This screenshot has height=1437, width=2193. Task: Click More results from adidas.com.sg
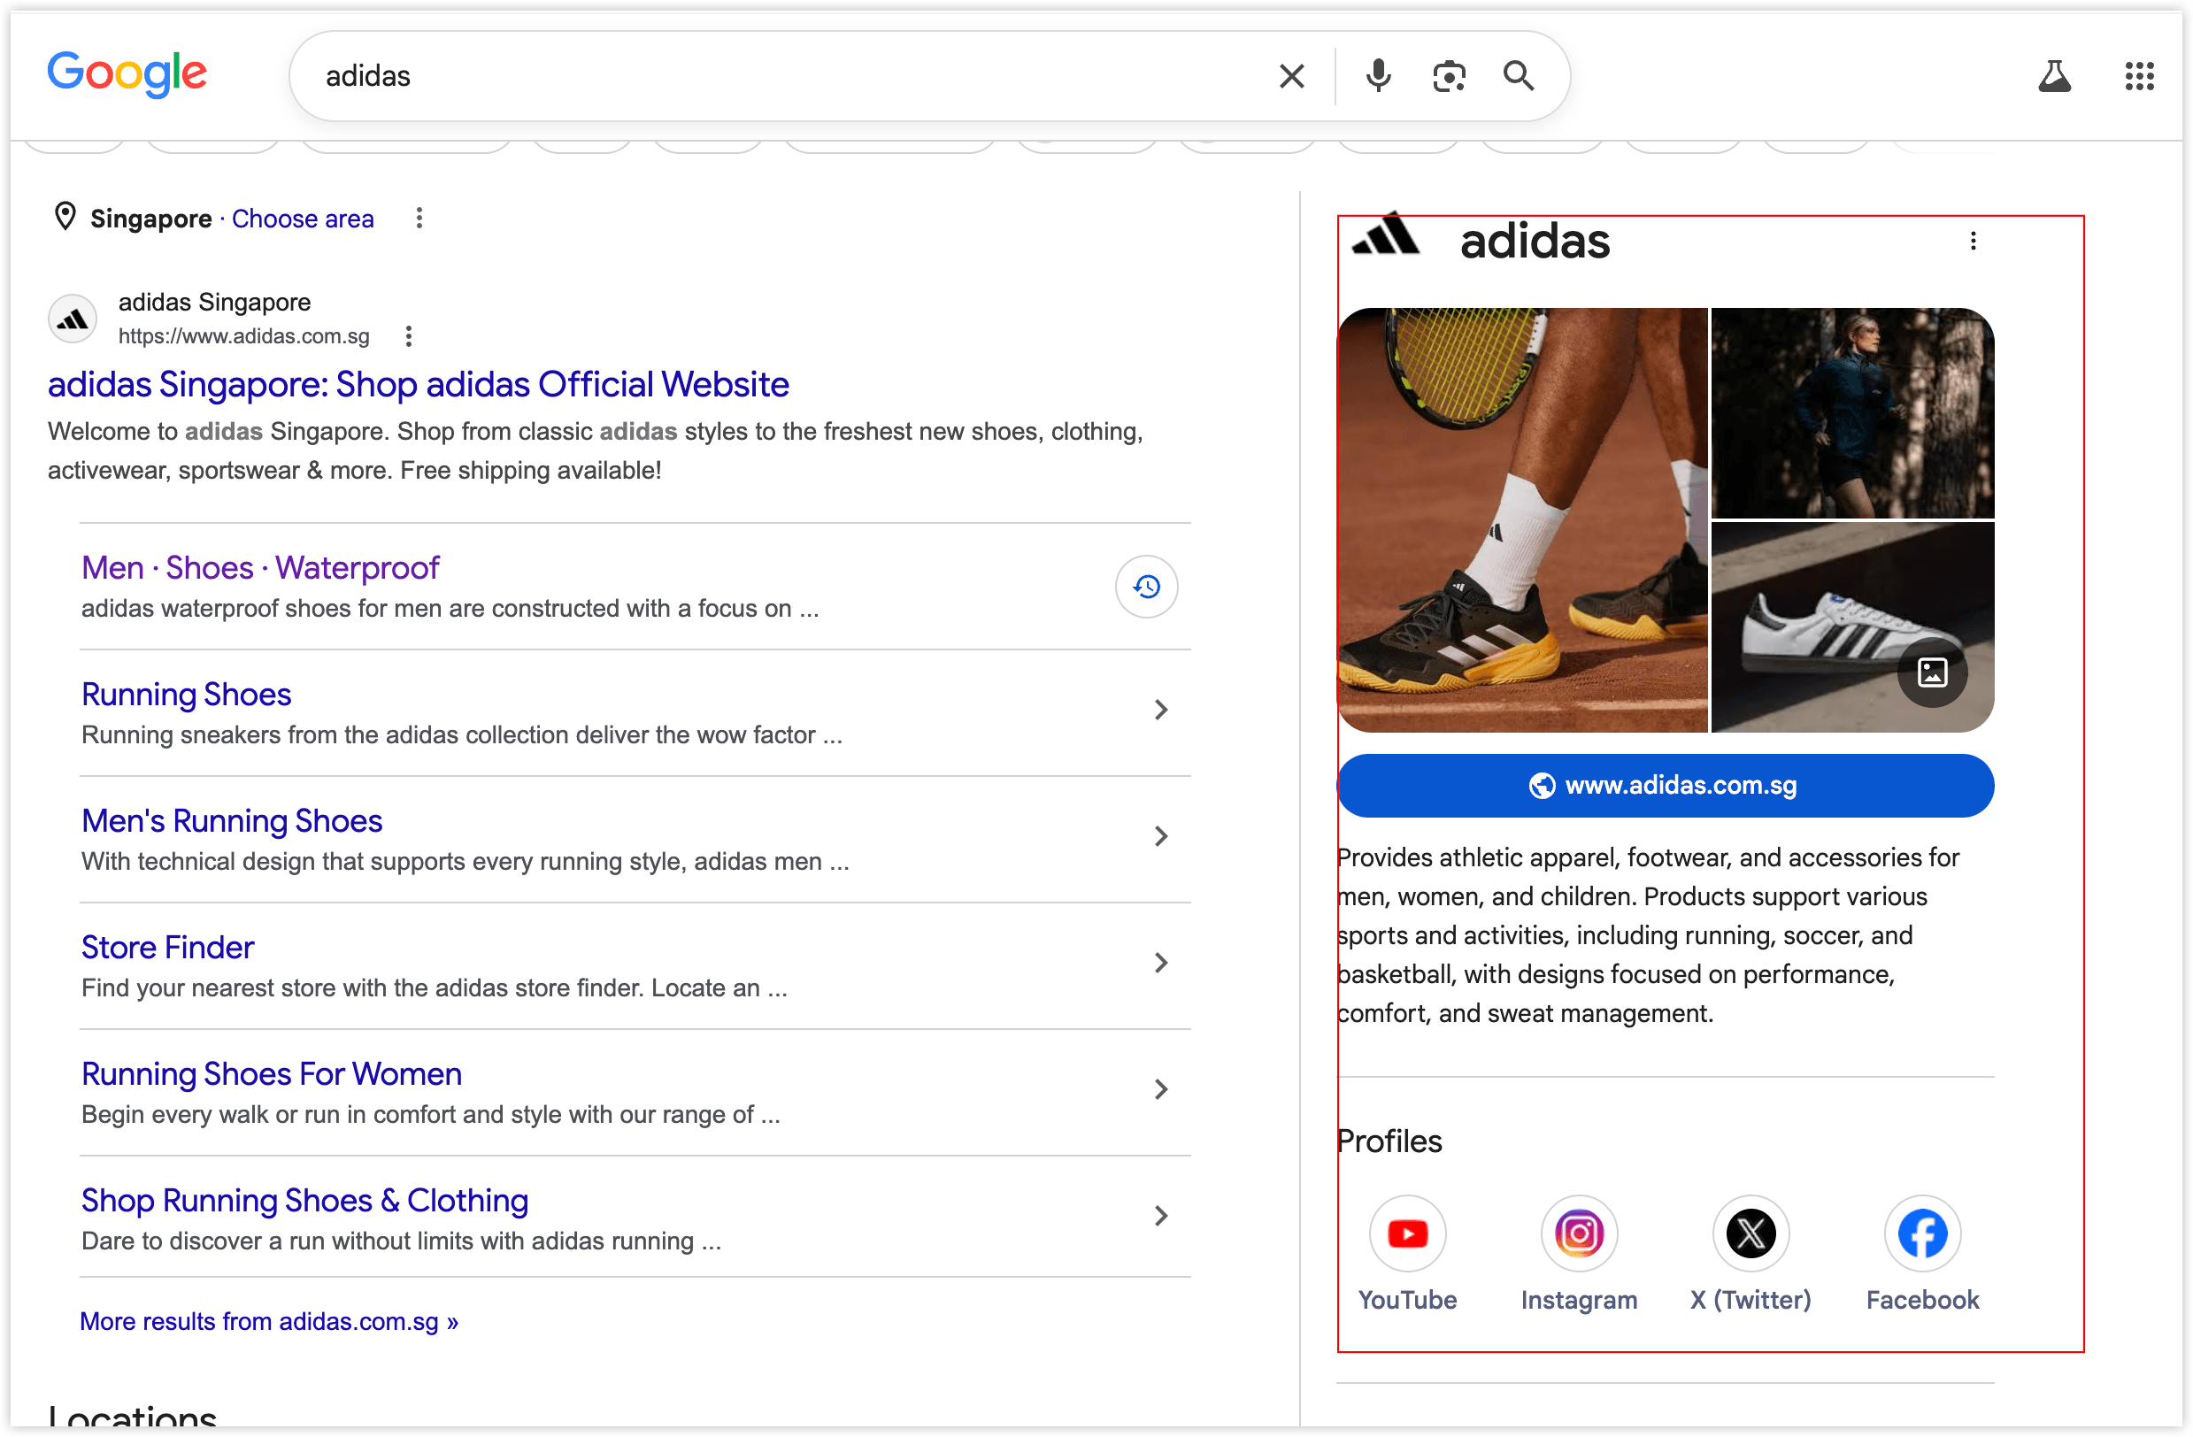(269, 1321)
